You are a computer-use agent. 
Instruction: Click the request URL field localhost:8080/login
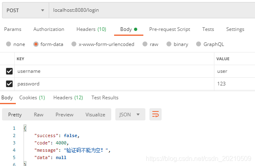152,10
